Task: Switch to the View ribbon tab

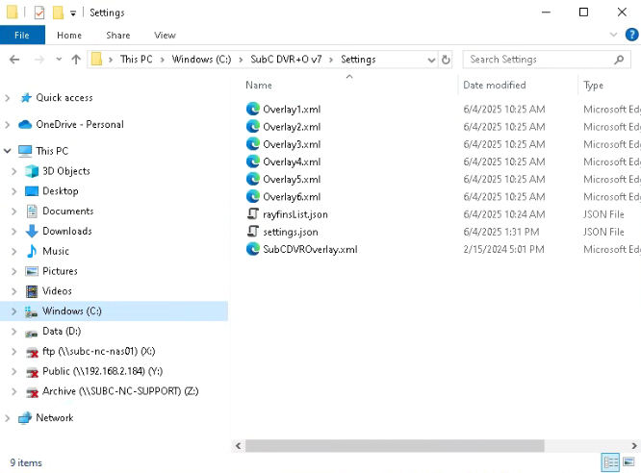Action: click(x=165, y=36)
